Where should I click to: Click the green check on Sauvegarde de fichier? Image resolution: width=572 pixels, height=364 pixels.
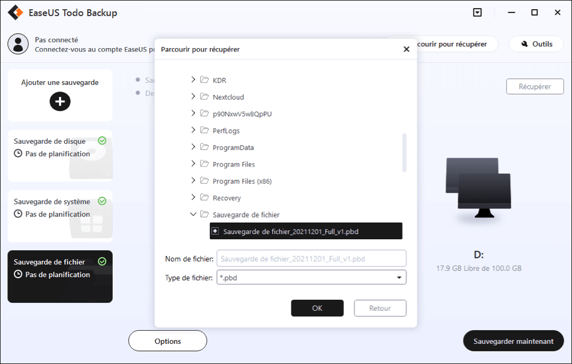click(102, 262)
